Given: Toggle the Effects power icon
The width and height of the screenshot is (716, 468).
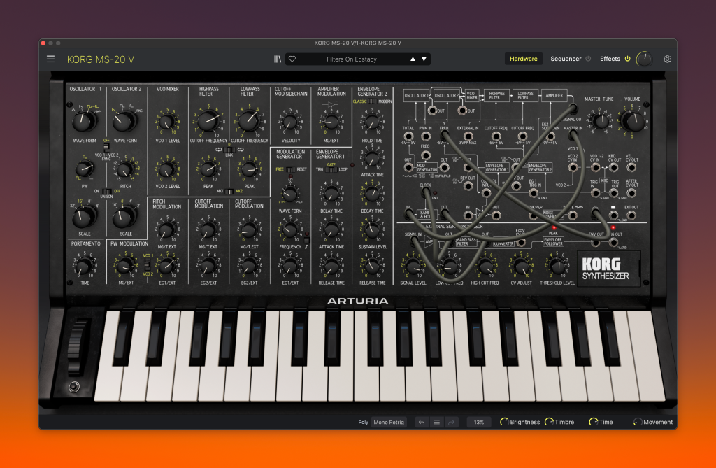Looking at the screenshot, I should click(627, 59).
